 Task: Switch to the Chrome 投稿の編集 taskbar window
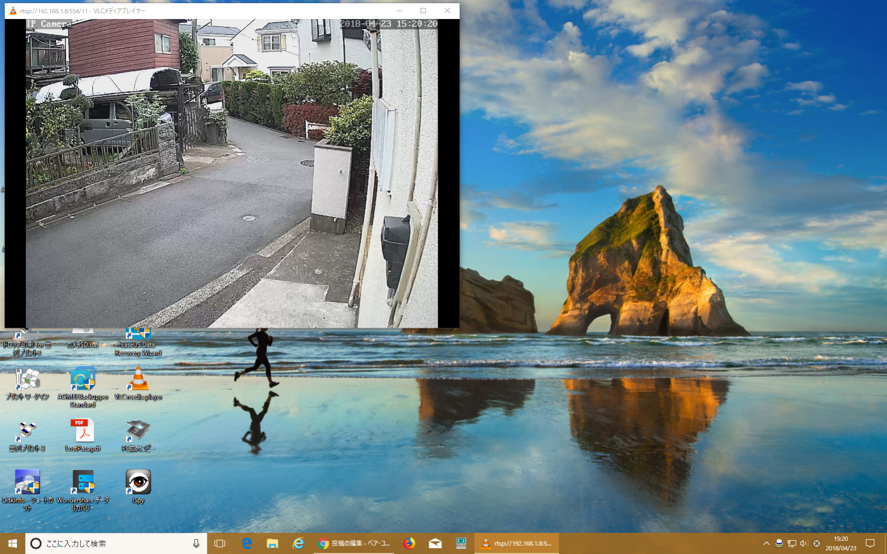coord(354,543)
